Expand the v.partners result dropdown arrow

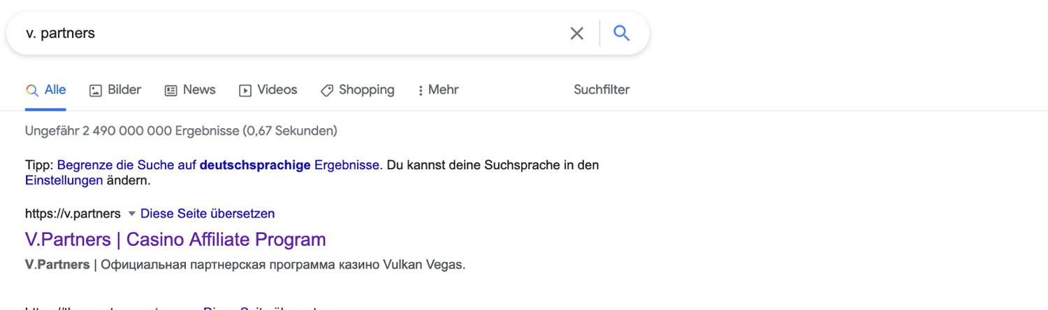(131, 214)
